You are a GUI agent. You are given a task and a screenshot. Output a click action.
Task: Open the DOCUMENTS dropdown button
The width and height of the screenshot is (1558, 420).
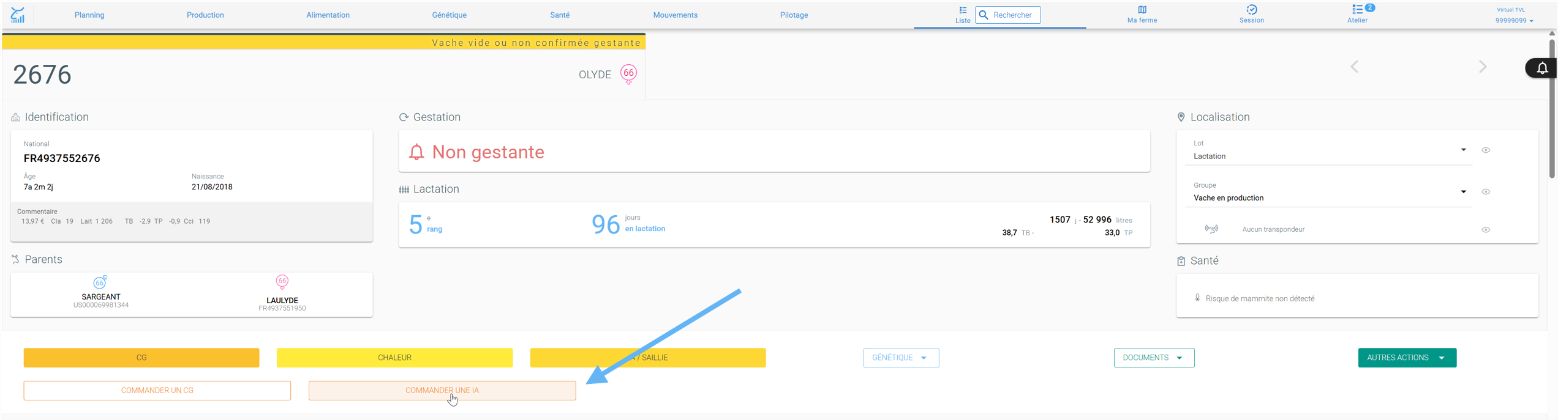click(x=1154, y=358)
